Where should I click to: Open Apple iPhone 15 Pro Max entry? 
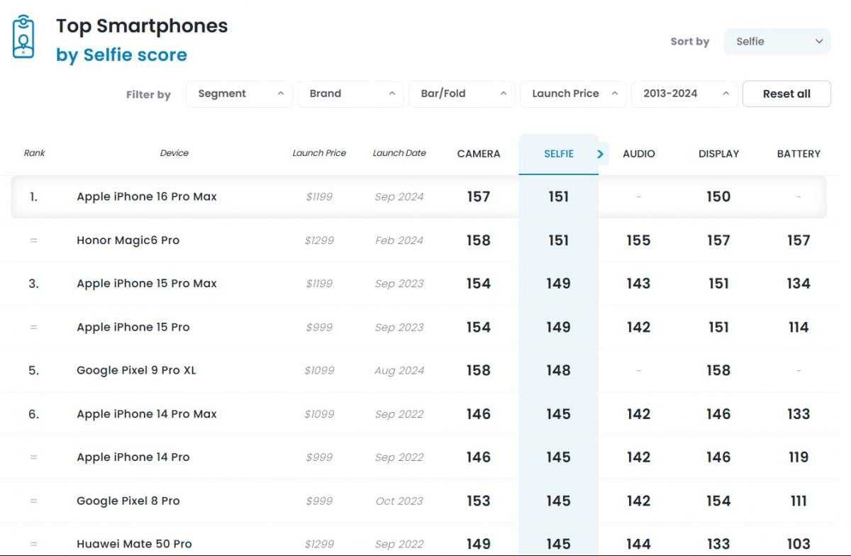coord(147,283)
